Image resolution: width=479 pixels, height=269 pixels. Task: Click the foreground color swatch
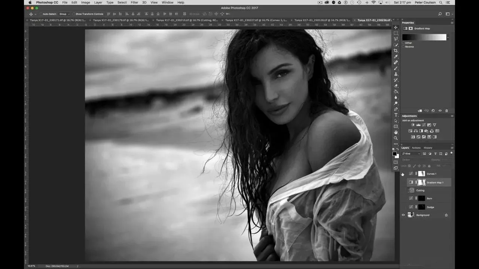click(x=394, y=154)
